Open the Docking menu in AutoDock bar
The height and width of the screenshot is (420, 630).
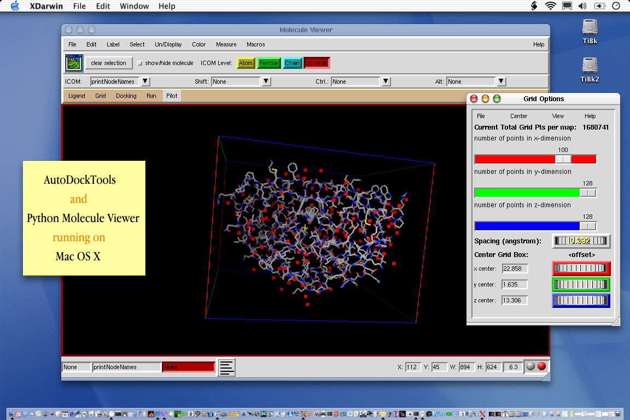pos(126,96)
